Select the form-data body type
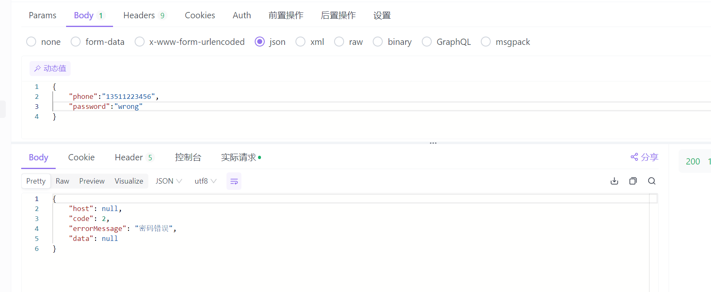 pyautogui.click(x=98, y=42)
